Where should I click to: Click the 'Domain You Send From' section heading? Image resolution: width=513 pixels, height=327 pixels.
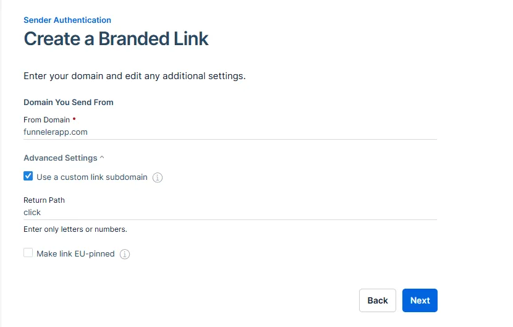click(x=69, y=102)
